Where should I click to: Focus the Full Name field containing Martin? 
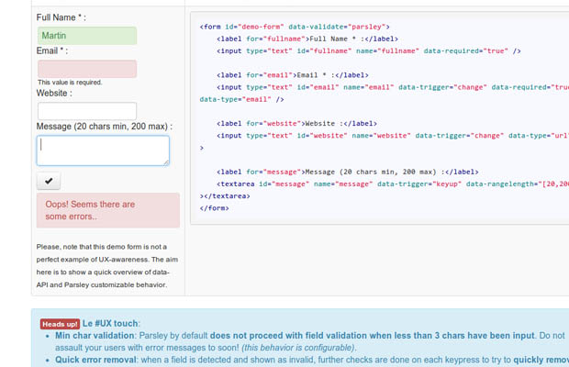[87, 36]
